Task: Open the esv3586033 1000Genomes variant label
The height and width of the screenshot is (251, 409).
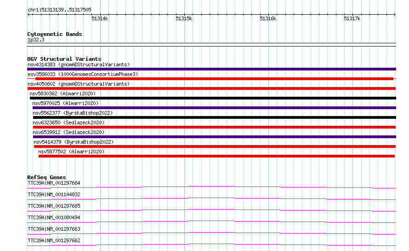Action: (x=83, y=74)
